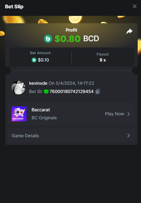The image size is (141, 203).
Task: Click the Play Now link
Action: click(114, 114)
